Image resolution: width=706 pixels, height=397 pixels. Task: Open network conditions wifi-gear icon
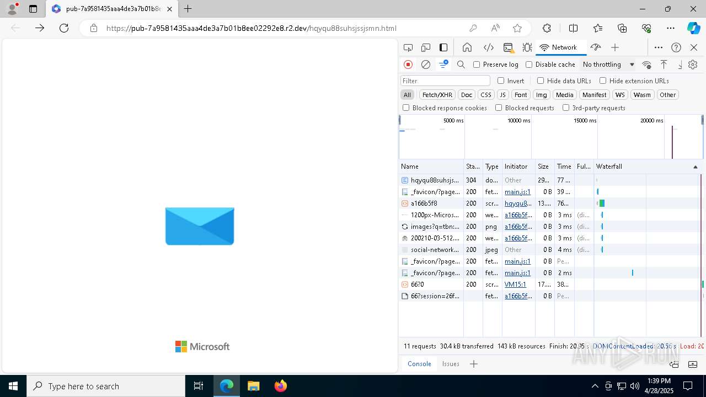pyautogui.click(x=647, y=65)
